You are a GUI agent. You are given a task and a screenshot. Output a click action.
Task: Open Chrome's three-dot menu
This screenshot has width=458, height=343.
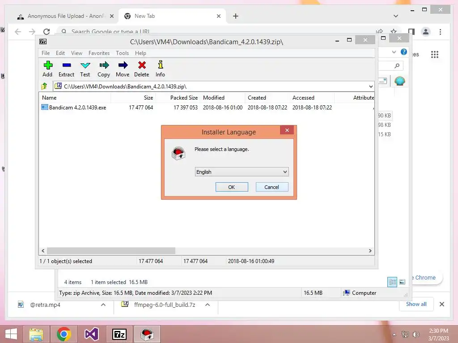coord(440,32)
